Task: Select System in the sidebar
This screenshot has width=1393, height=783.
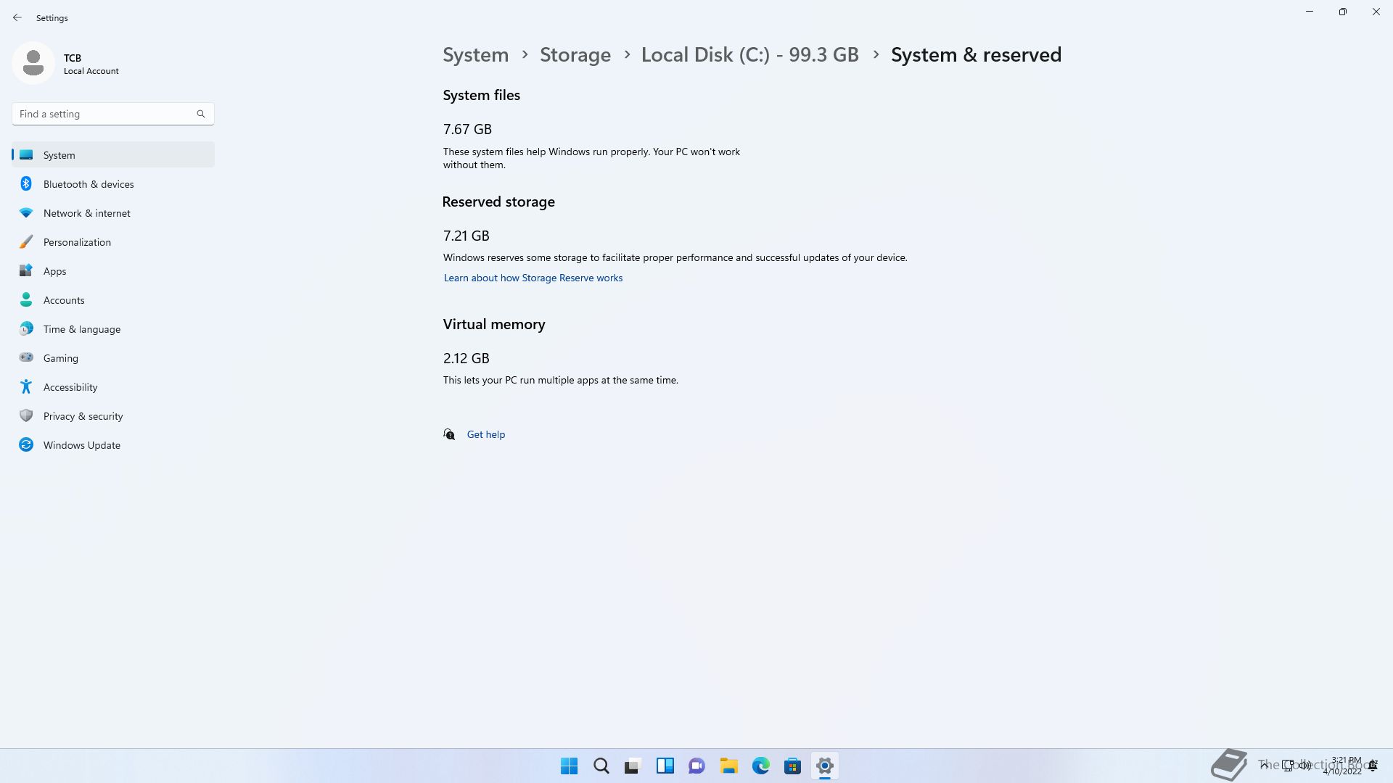Action: tap(113, 154)
